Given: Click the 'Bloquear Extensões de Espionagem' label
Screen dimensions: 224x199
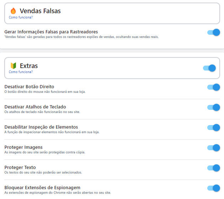Looking at the screenshot, I should 42,187.
